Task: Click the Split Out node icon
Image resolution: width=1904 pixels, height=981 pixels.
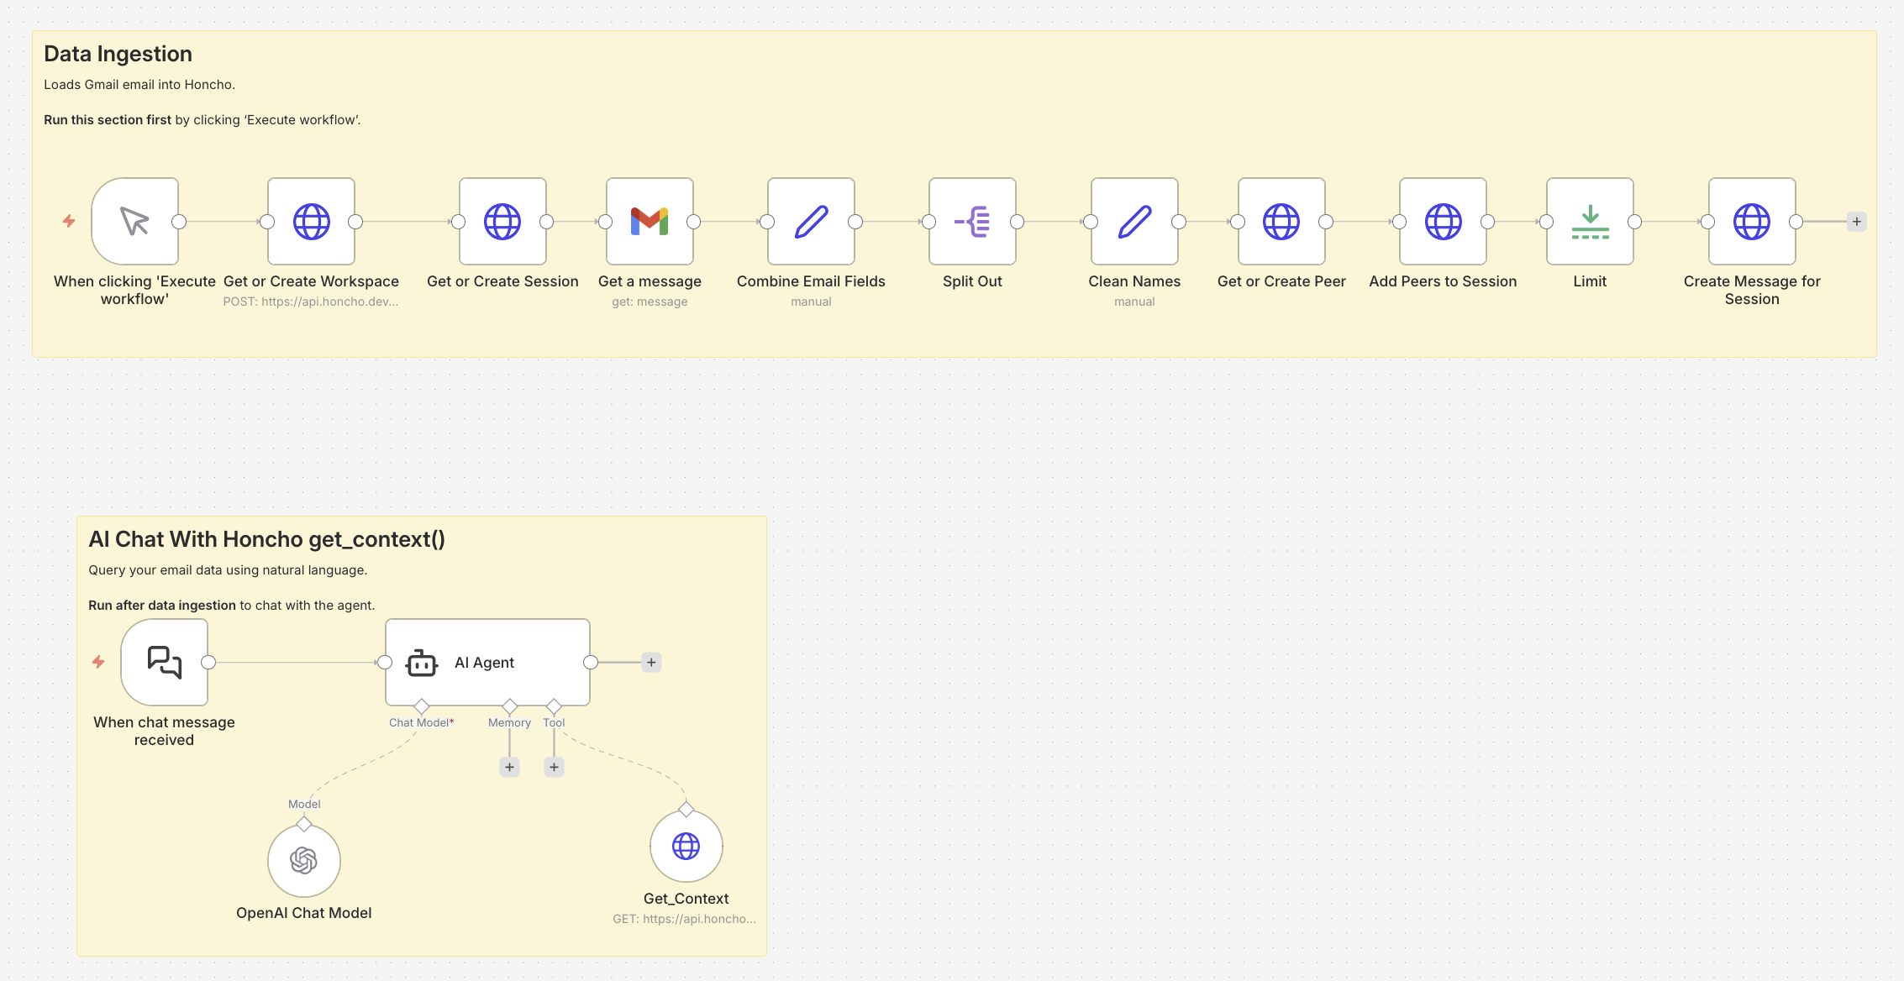Action: pos(971,222)
